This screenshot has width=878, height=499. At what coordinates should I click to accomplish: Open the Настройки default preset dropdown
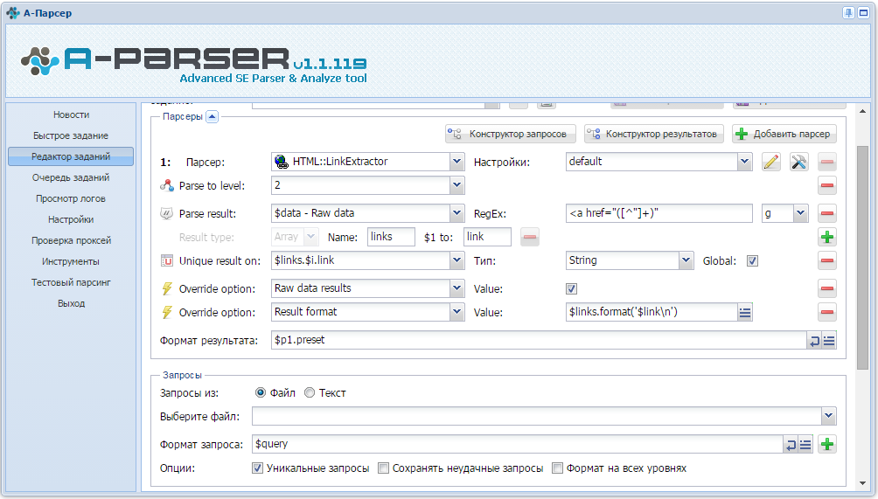click(744, 162)
